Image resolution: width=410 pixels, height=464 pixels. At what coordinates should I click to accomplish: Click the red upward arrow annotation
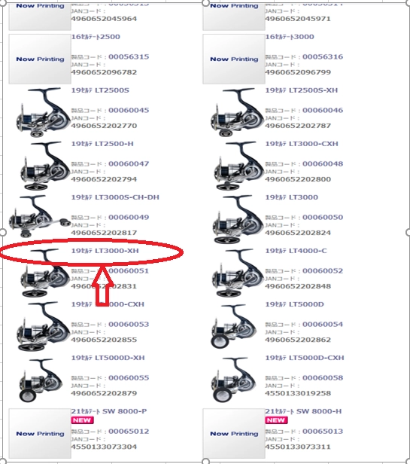click(102, 286)
